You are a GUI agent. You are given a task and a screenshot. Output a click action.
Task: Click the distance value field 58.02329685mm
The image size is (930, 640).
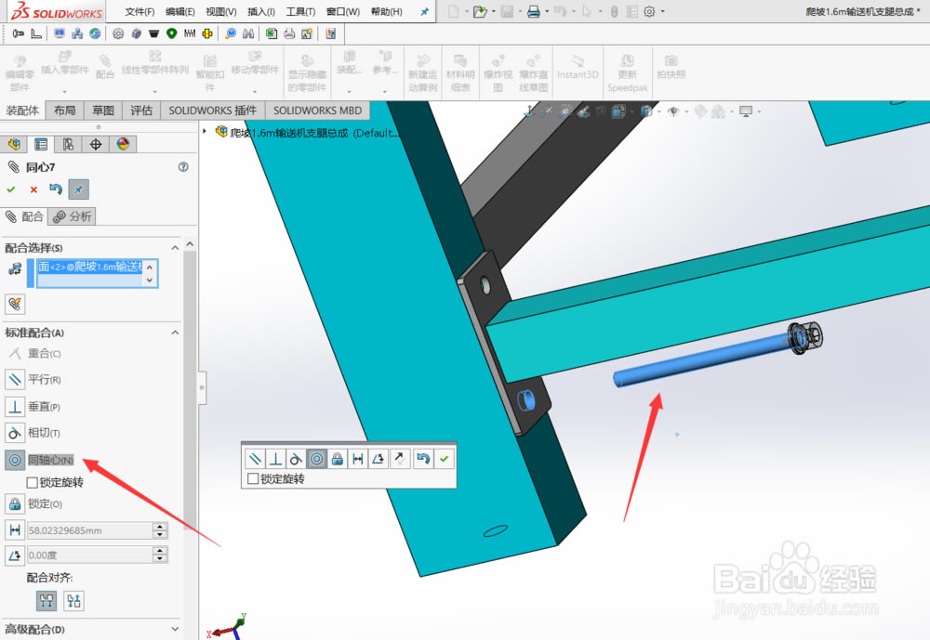coord(89,530)
